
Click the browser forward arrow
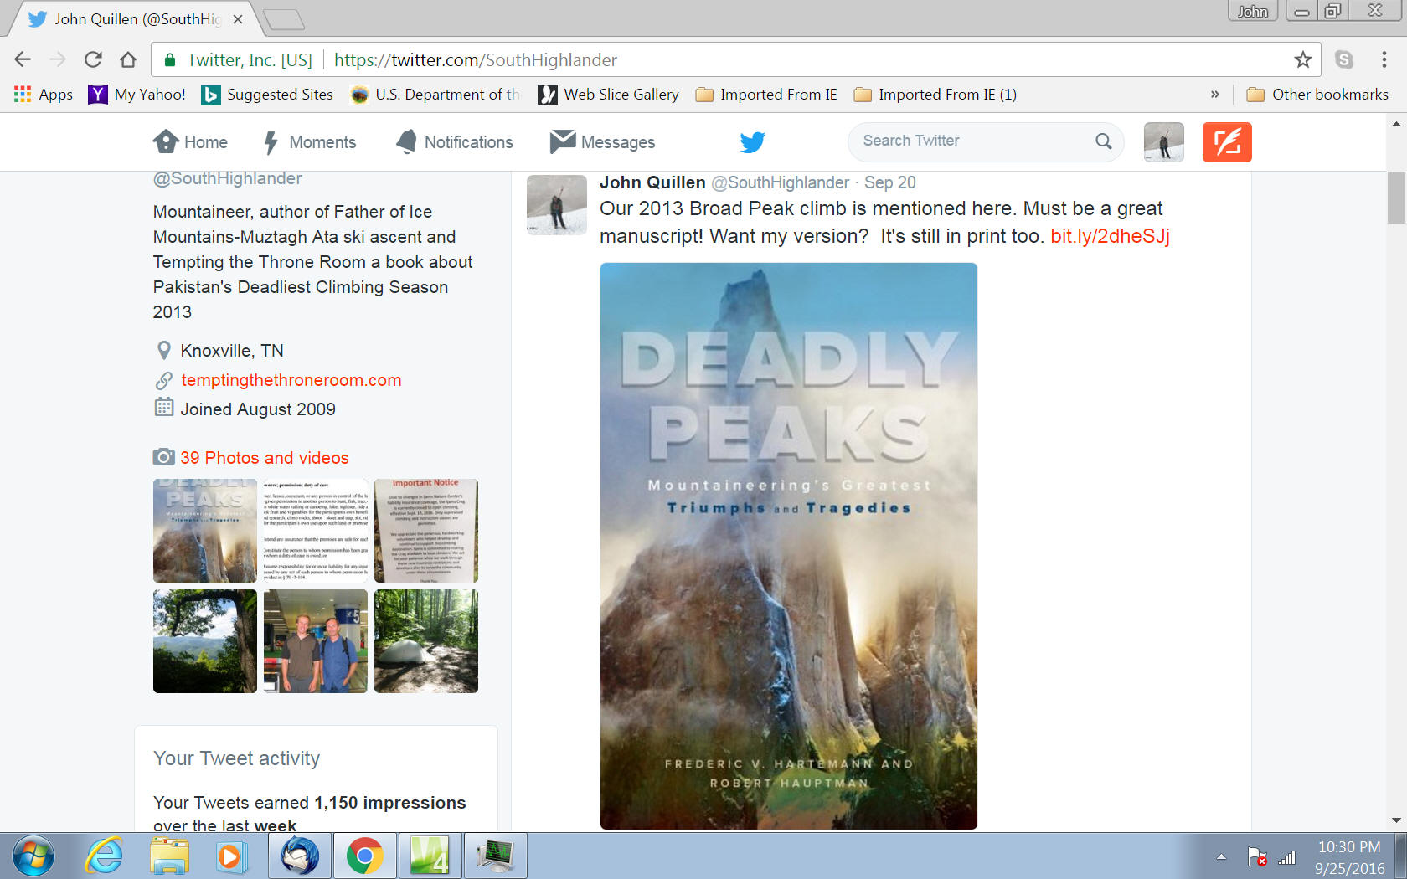coord(58,59)
